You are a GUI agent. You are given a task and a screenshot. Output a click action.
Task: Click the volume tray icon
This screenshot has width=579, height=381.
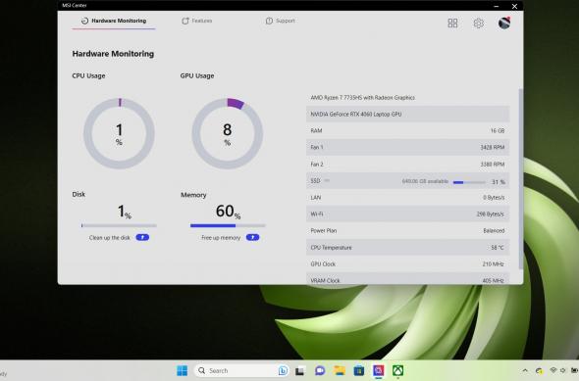(x=562, y=370)
